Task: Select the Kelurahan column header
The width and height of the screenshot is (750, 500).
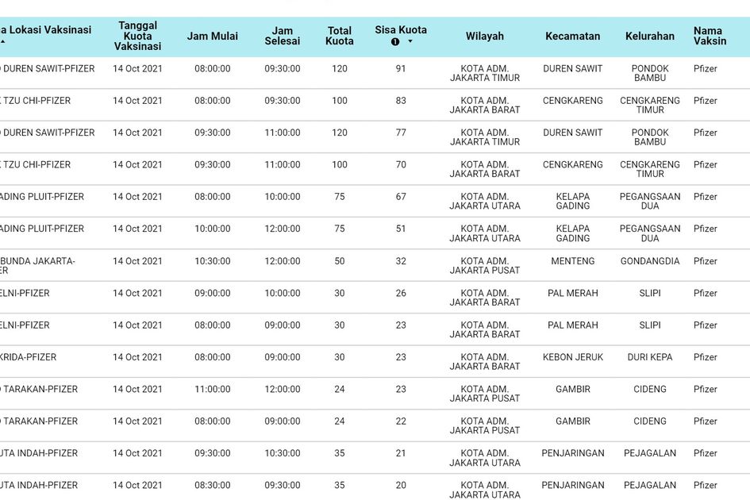Action: (x=649, y=37)
